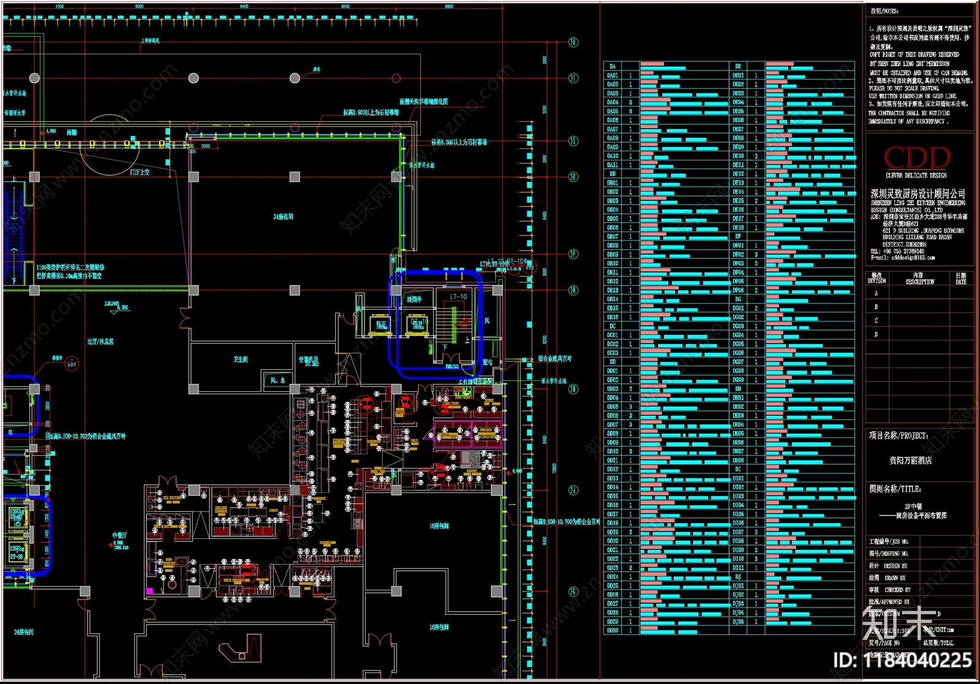Click 'DA01' row in equipment schedule
The image size is (980, 684).
click(x=666, y=75)
